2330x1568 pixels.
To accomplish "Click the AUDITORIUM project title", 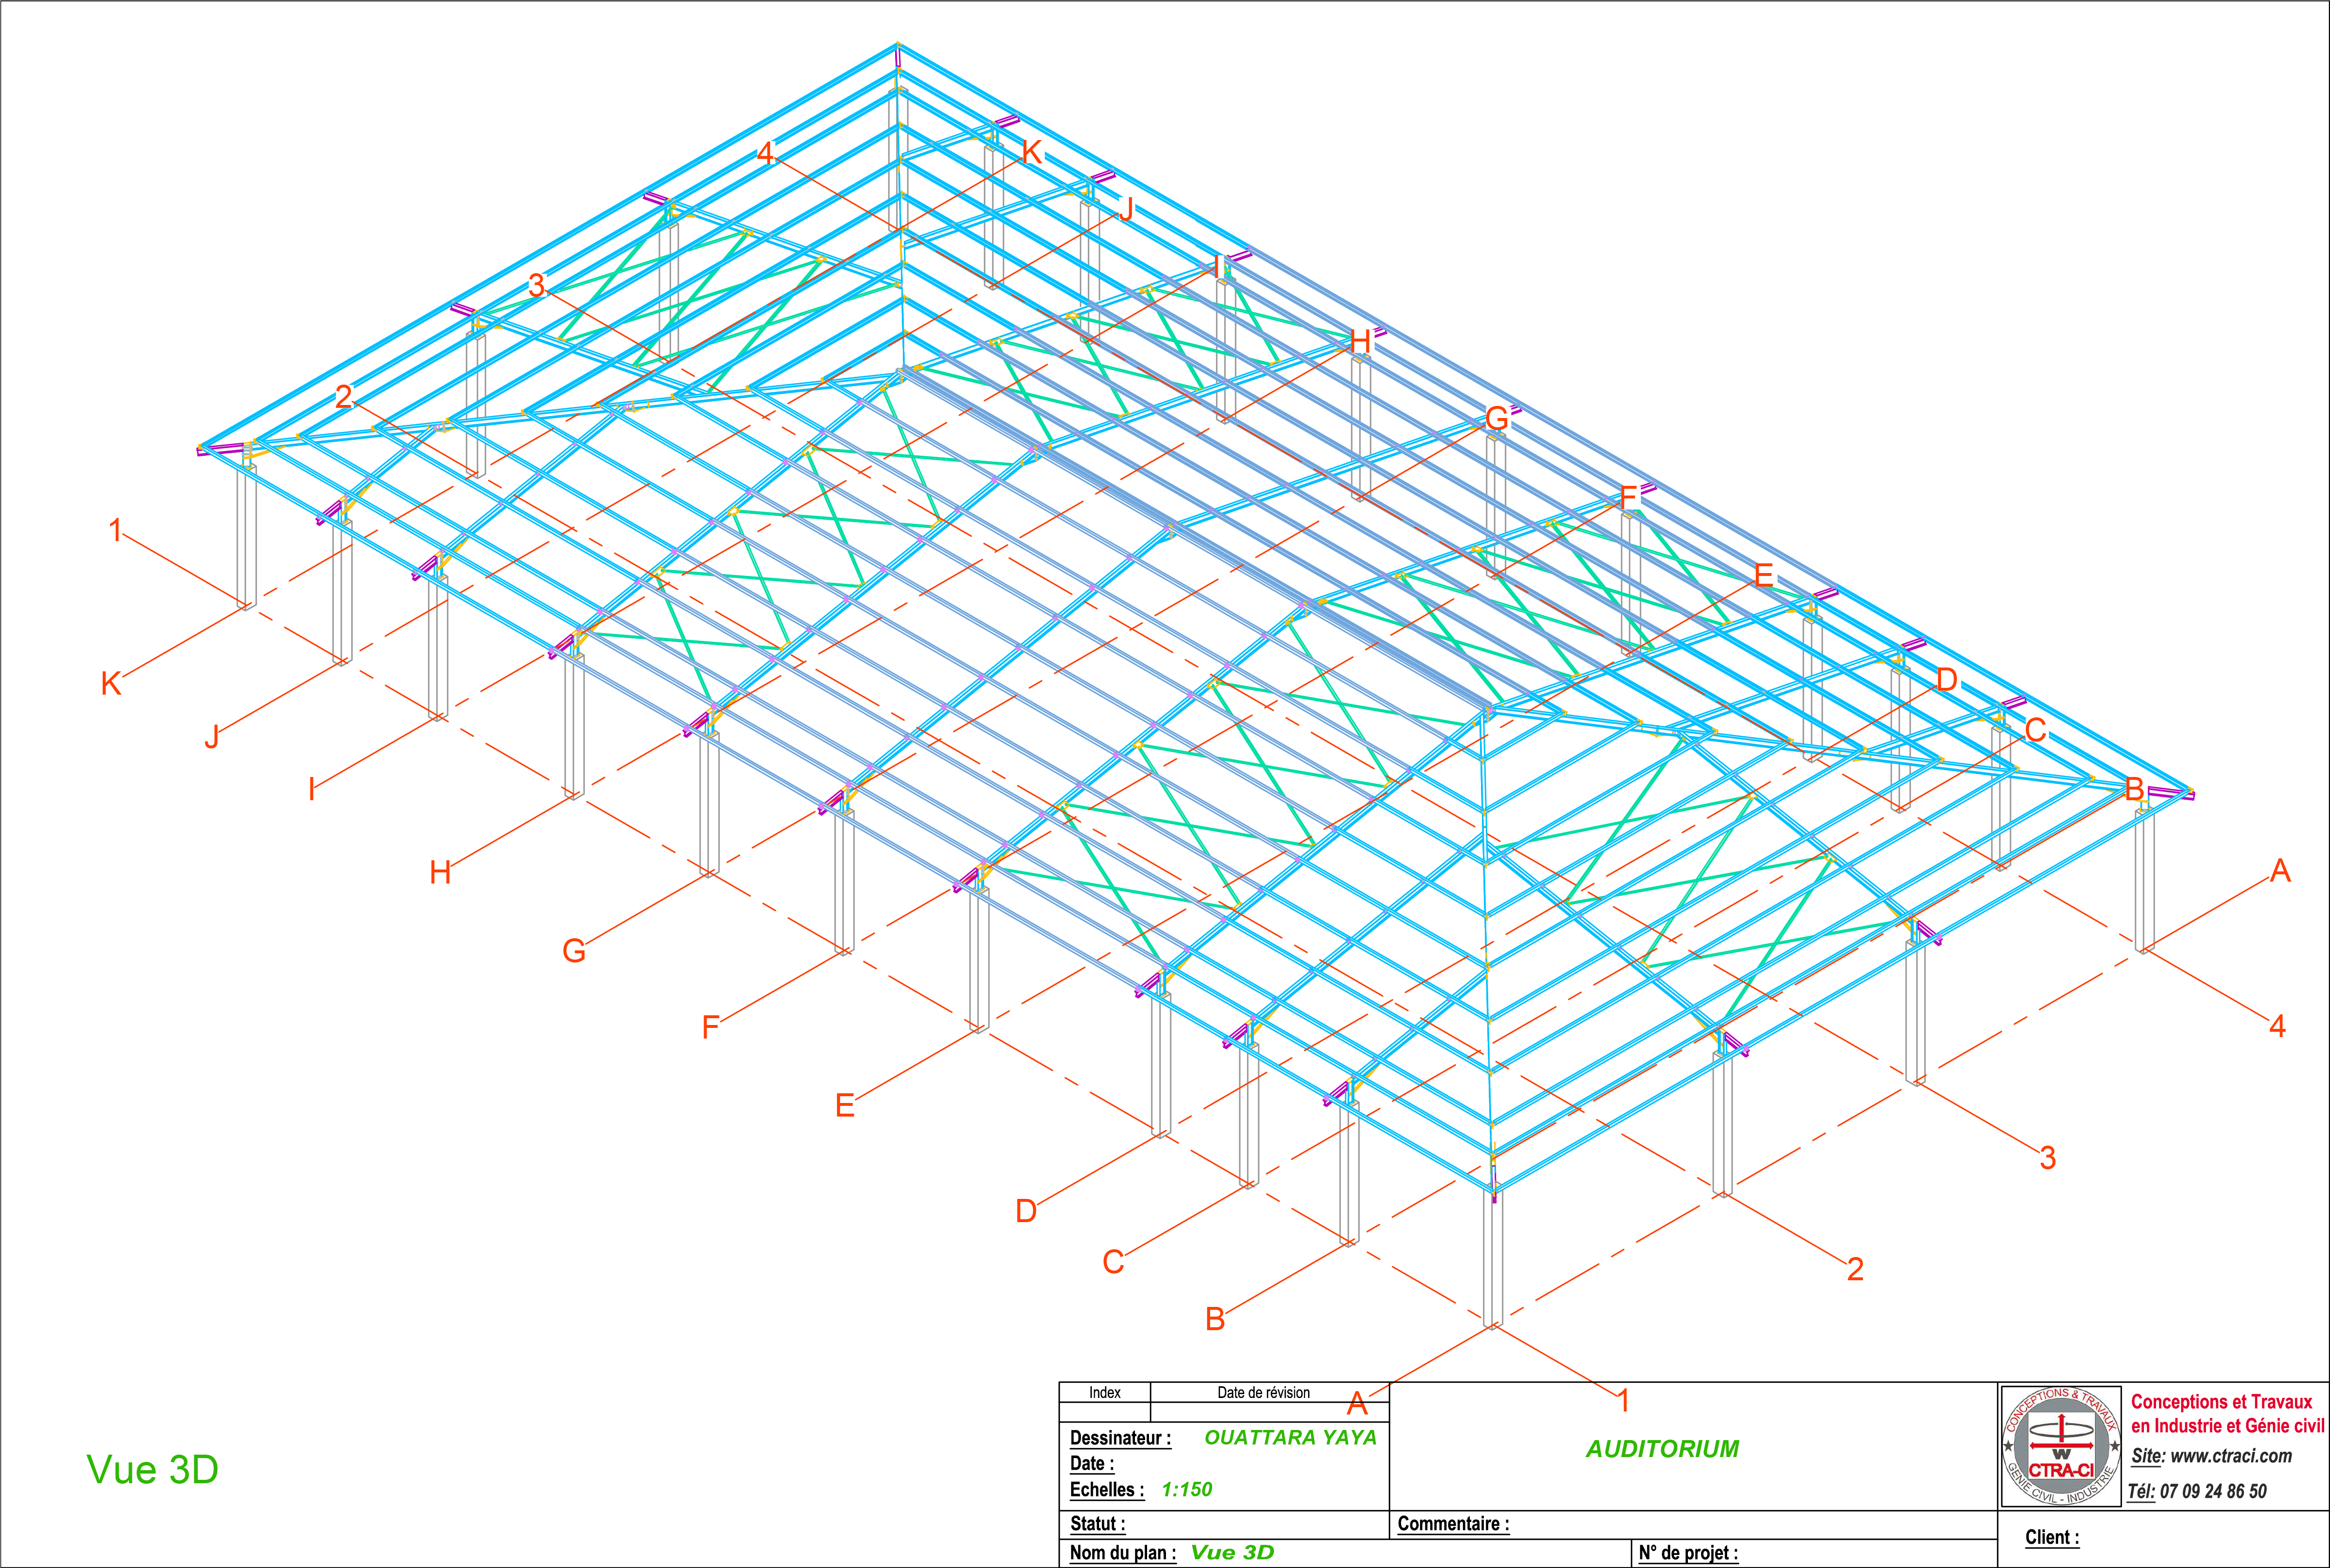I will [x=1662, y=1448].
